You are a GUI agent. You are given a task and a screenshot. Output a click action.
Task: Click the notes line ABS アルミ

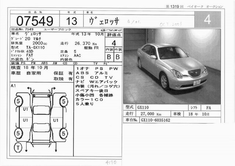[x=92, y=73]
